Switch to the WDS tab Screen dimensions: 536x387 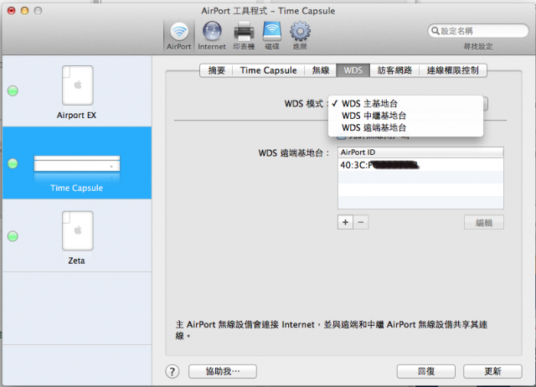click(353, 70)
